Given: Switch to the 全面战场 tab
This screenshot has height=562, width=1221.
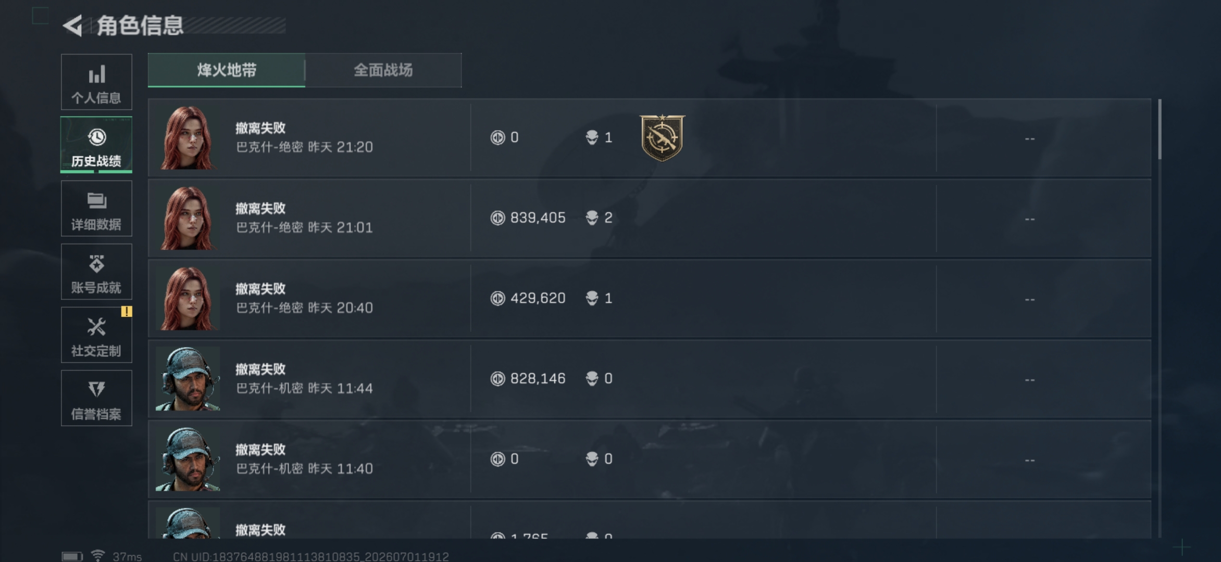Looking at the screenshot, I should click(x=383, y=70).
